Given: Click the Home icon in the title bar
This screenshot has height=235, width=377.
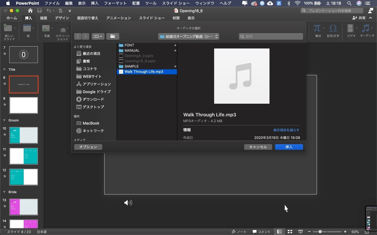Looking at the screenshot, I should click(x=30, y=11).
